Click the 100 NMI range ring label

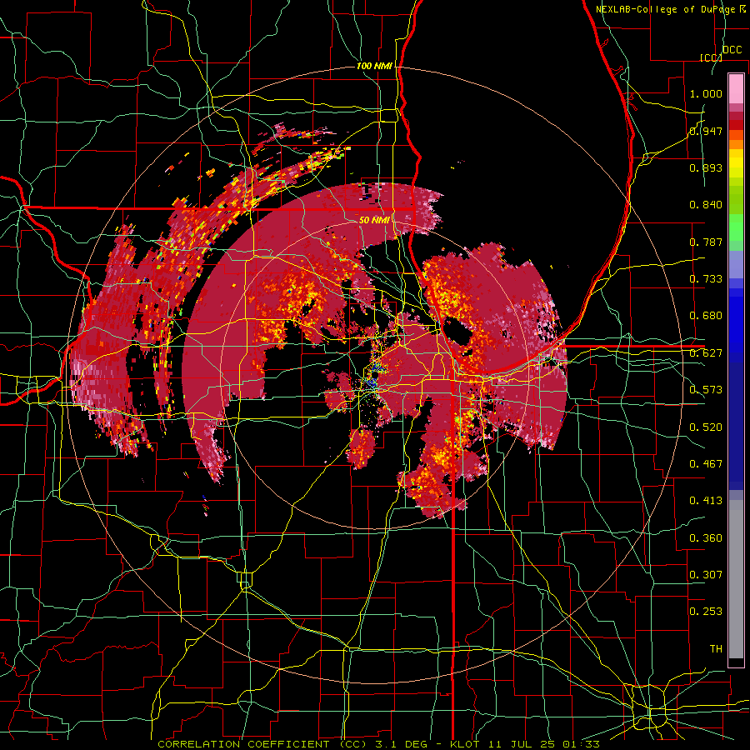[374, 66]
